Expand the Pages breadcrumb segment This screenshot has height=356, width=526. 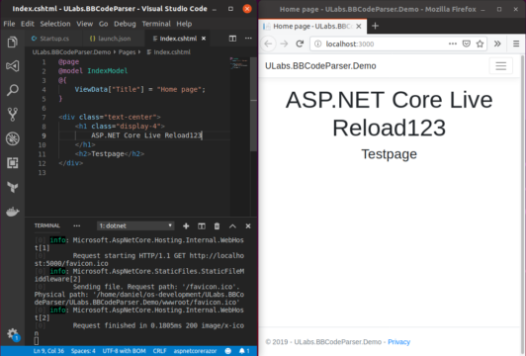tap(127, 52)
